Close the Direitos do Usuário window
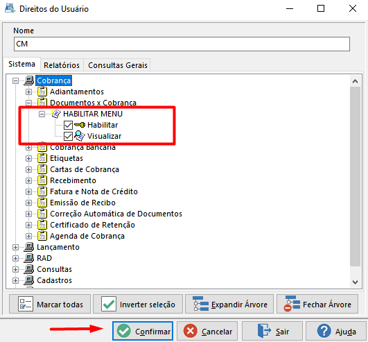Screen dimensions: 368x342 (x=353, y=8)
